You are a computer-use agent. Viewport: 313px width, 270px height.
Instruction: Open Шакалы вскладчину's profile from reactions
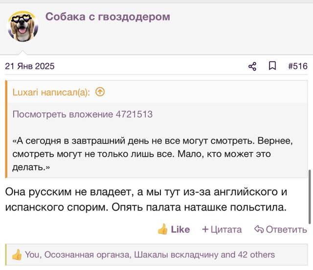tap(176, 255)
